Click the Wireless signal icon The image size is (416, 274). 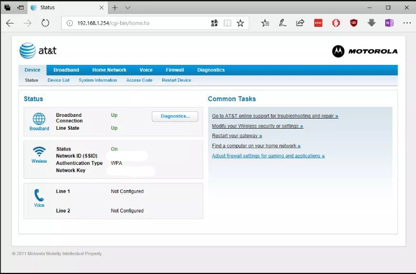point(39,152)
